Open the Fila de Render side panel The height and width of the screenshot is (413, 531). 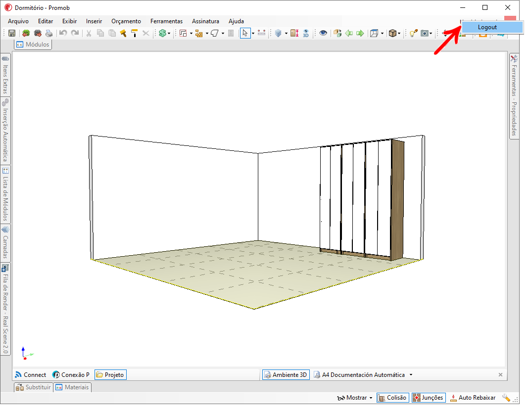5,309
